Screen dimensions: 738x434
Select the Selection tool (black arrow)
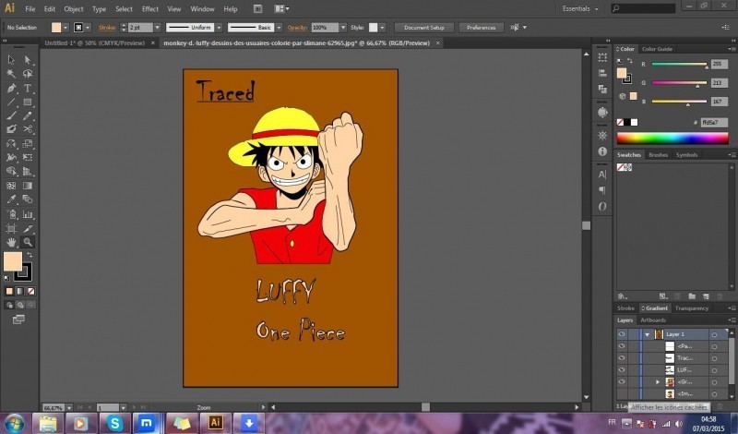11,60
